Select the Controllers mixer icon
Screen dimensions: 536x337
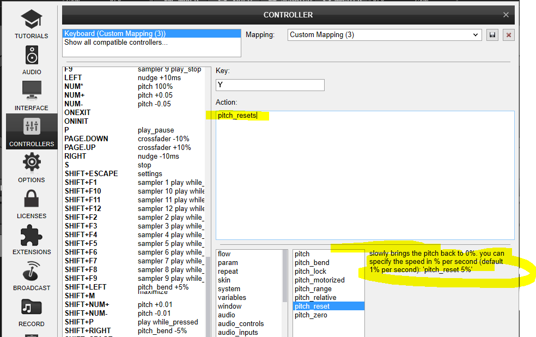pos(32,127)
